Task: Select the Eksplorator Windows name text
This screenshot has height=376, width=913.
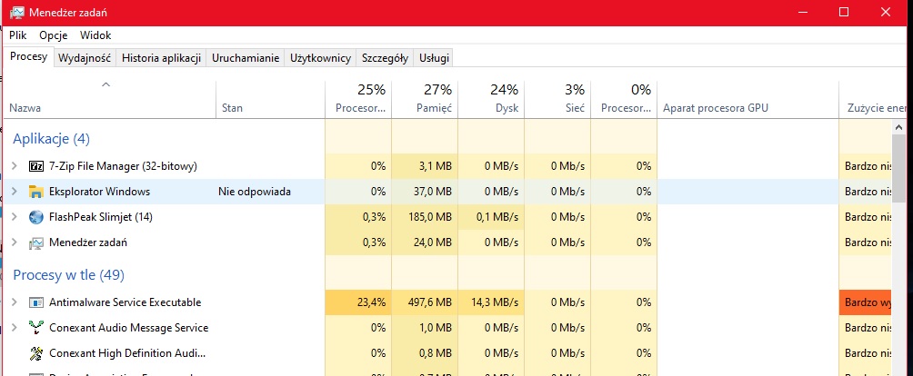Action: [x=99, y=192]
